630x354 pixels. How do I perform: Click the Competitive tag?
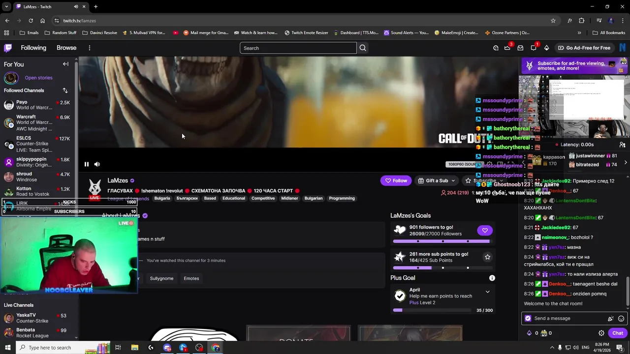click(263, 198)
